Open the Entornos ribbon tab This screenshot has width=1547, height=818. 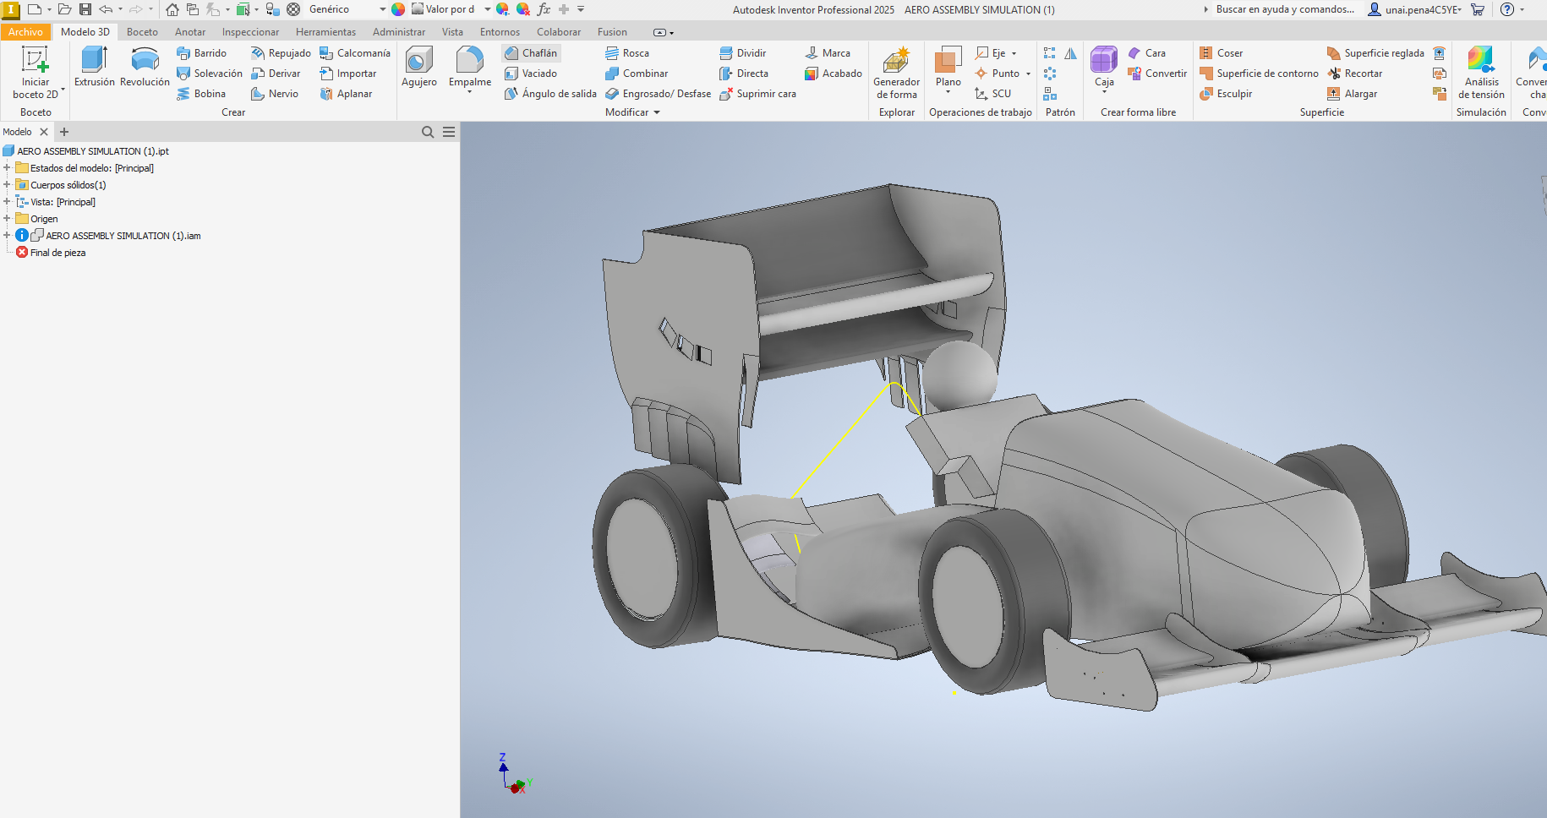click(500, 31)
